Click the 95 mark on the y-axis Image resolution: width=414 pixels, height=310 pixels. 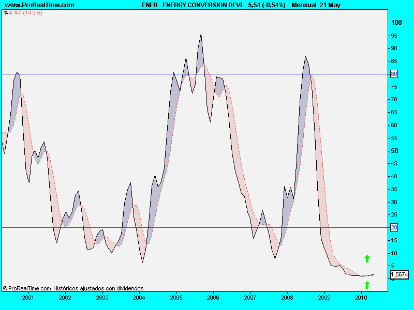click(x=394, y=36)
